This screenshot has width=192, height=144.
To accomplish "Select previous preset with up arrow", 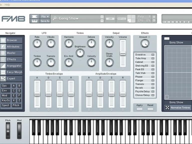I will pos(102,17).
